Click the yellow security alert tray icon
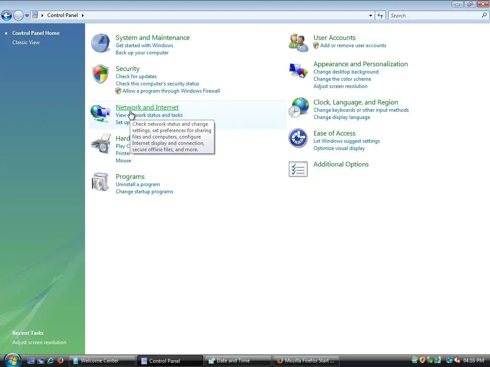The height and width of the screenshot is (367, 490). pyautogui.click(x=422, y=360)
